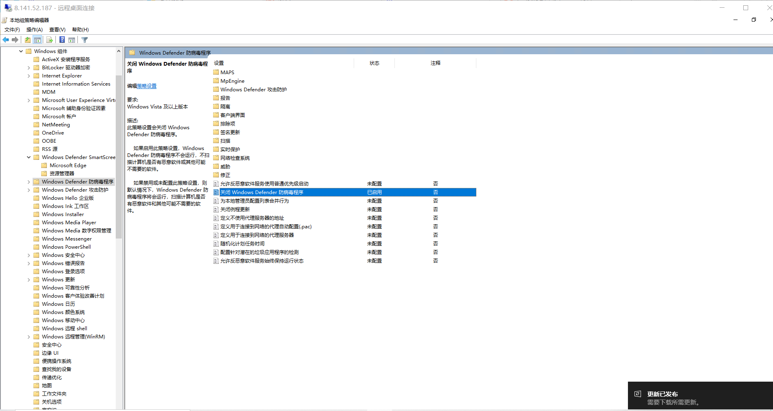Click the 状态 column header
The image size is (773, 411).
click(374, 63)
